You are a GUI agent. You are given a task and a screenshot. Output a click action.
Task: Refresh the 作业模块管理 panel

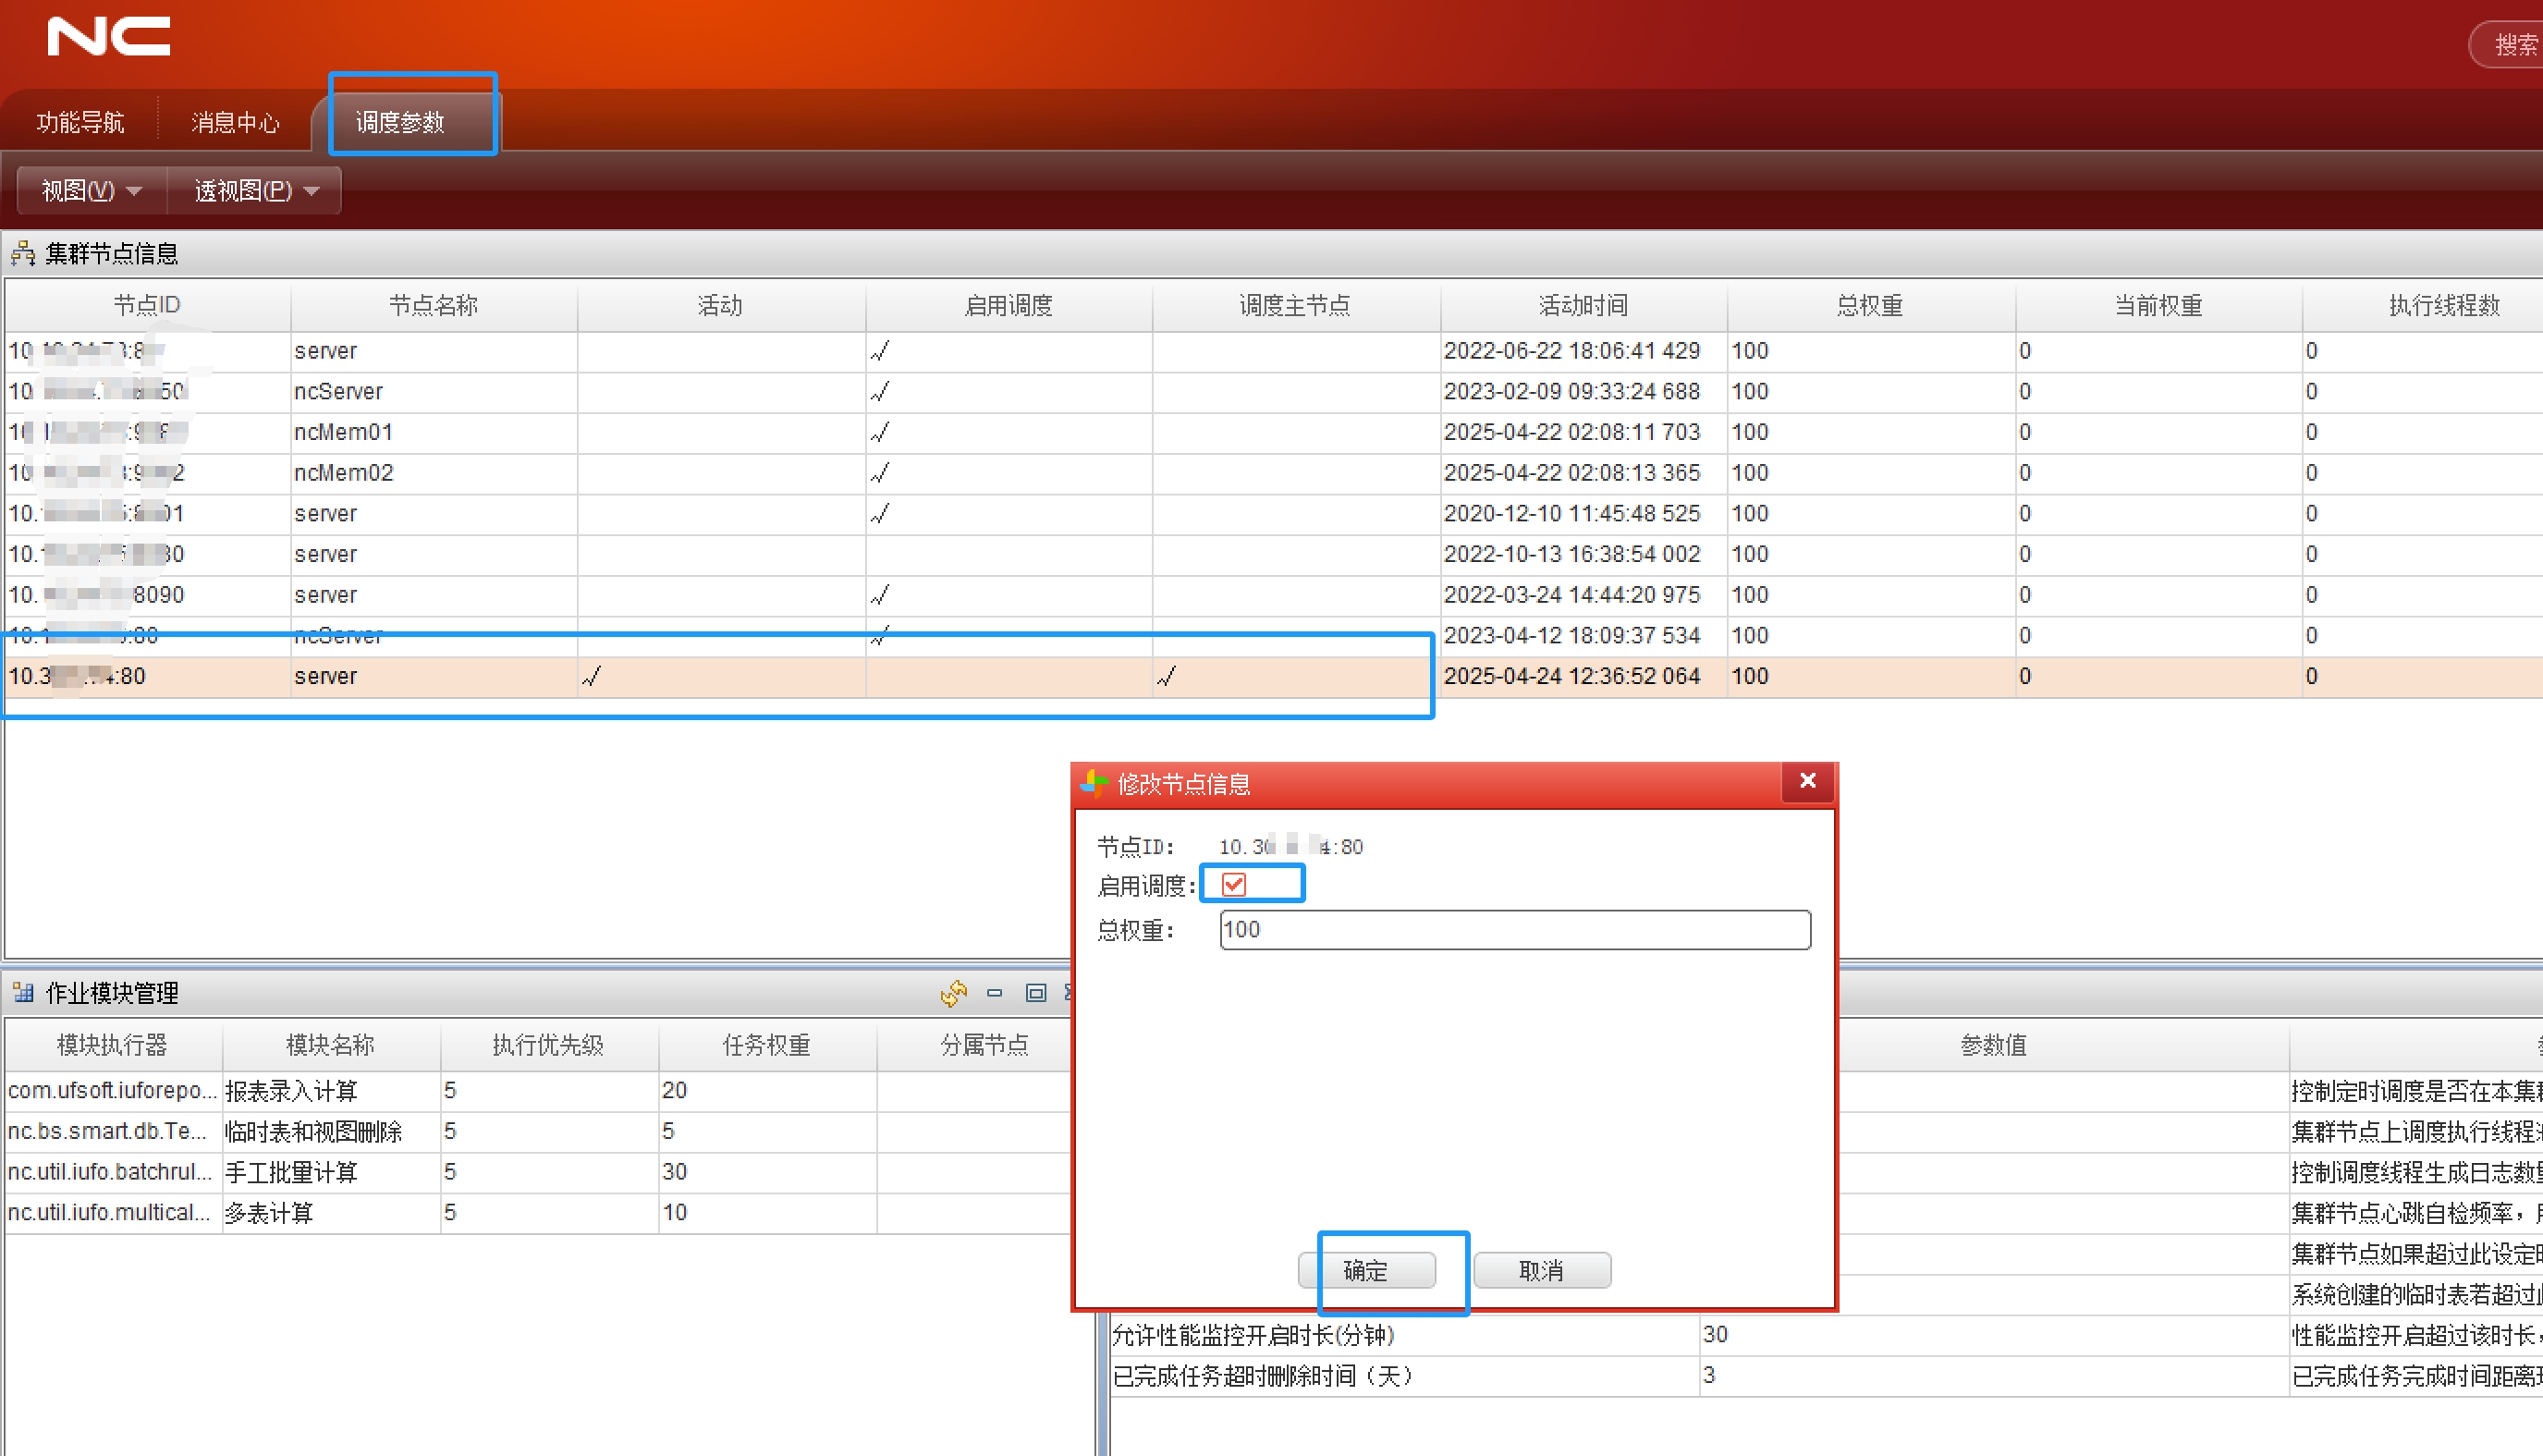[x=954, y=992]
